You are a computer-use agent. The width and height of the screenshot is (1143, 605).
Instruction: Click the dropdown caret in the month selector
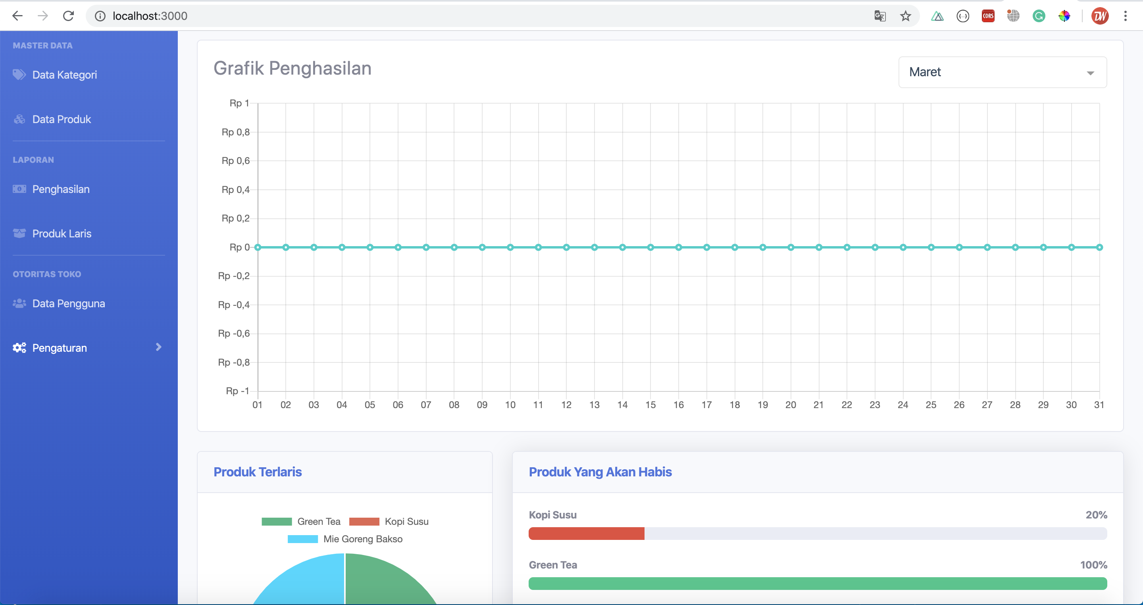point(1090,73)
